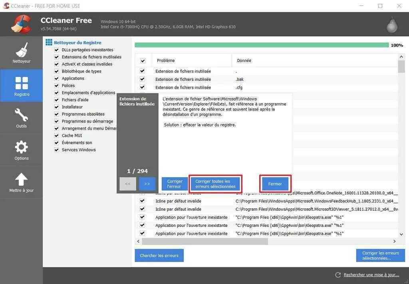Screen dimensions: 409x284
Task: Open the Options gear section
Action: (x=22, y=150)
